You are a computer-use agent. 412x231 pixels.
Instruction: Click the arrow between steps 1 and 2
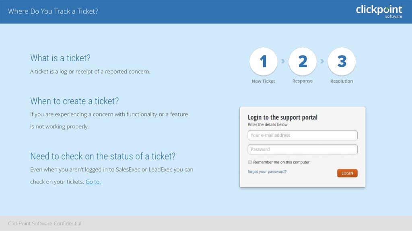[283, 61]
